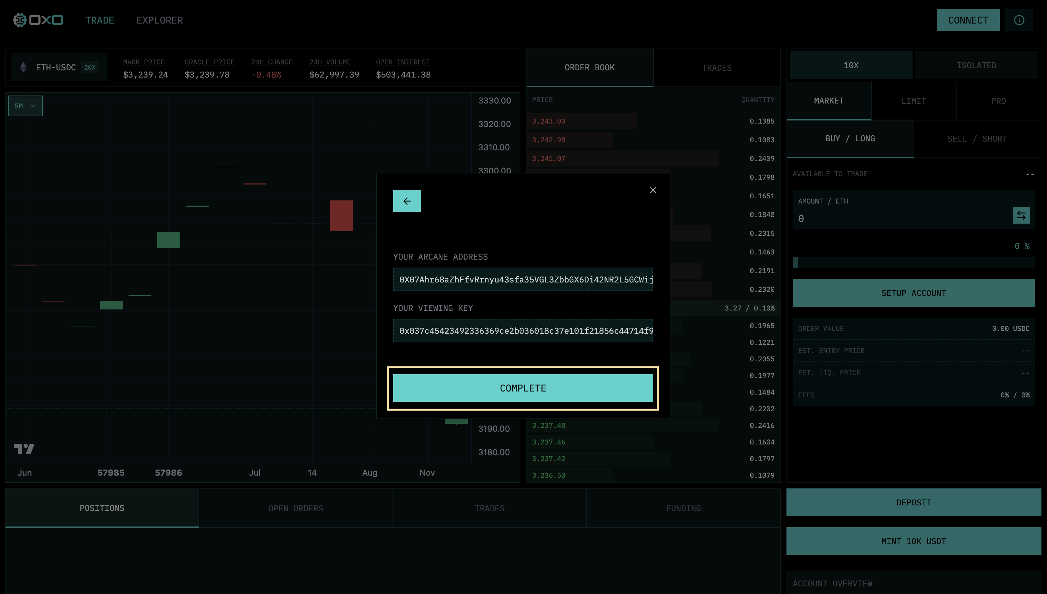Viewport: 1047px width, 594px height.
Task: Open the Explorer menu item
Action: 160,20
